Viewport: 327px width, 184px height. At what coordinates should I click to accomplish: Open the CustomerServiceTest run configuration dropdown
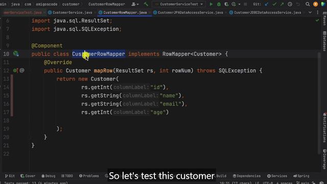[179, 4]
